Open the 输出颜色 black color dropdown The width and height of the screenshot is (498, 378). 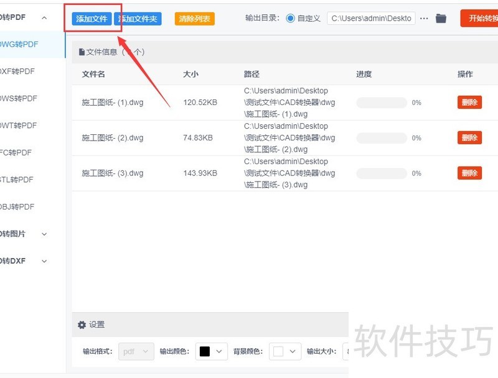[211, 352]
